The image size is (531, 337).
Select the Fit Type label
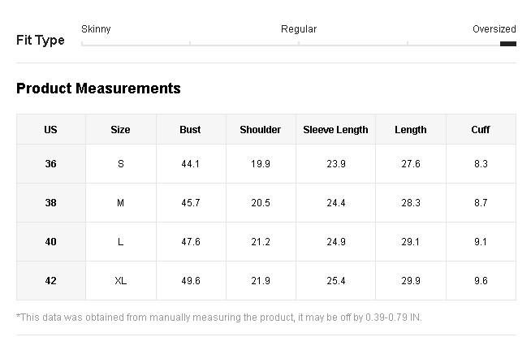41,41
